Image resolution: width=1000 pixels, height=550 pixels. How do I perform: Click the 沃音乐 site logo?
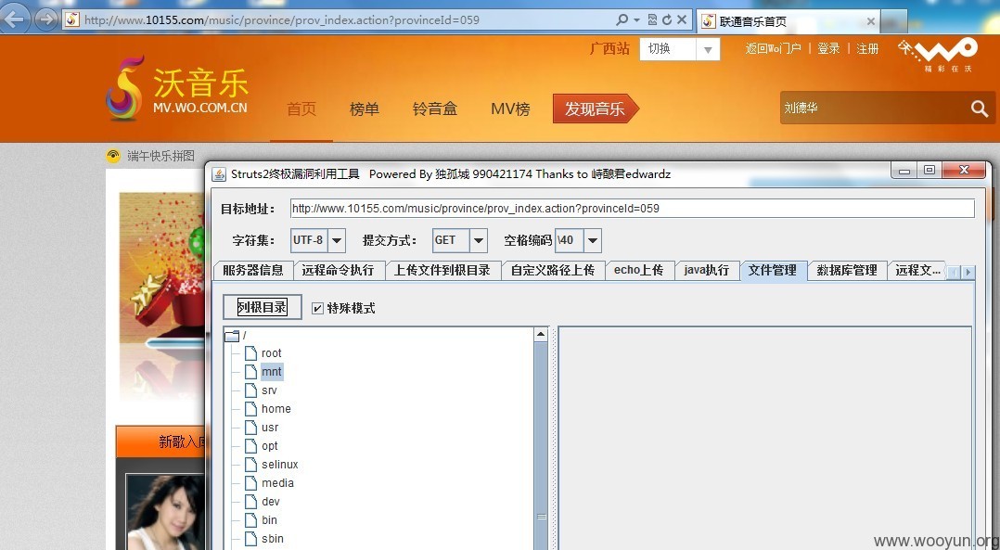coord(176,89)
